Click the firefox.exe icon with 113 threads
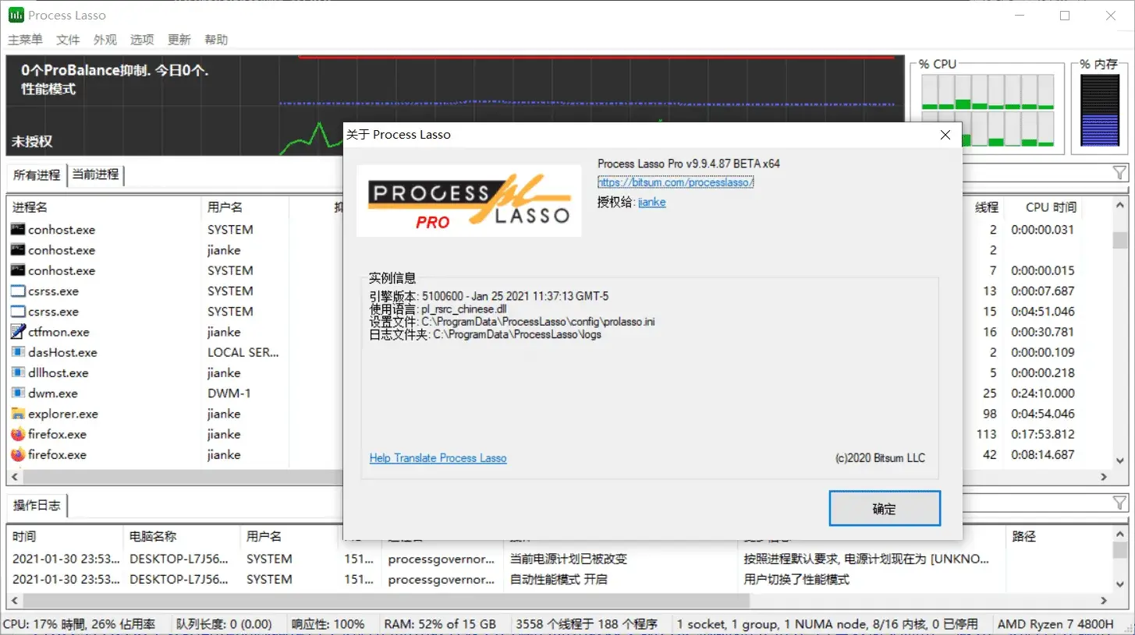The height and width of the screenshot is (635, 1135). pyautogui.click(x=18, y=434)
